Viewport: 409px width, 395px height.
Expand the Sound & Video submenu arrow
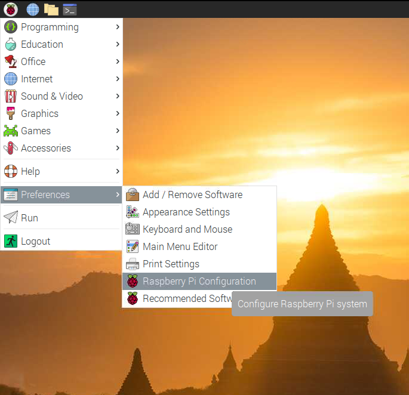[118, 96]
